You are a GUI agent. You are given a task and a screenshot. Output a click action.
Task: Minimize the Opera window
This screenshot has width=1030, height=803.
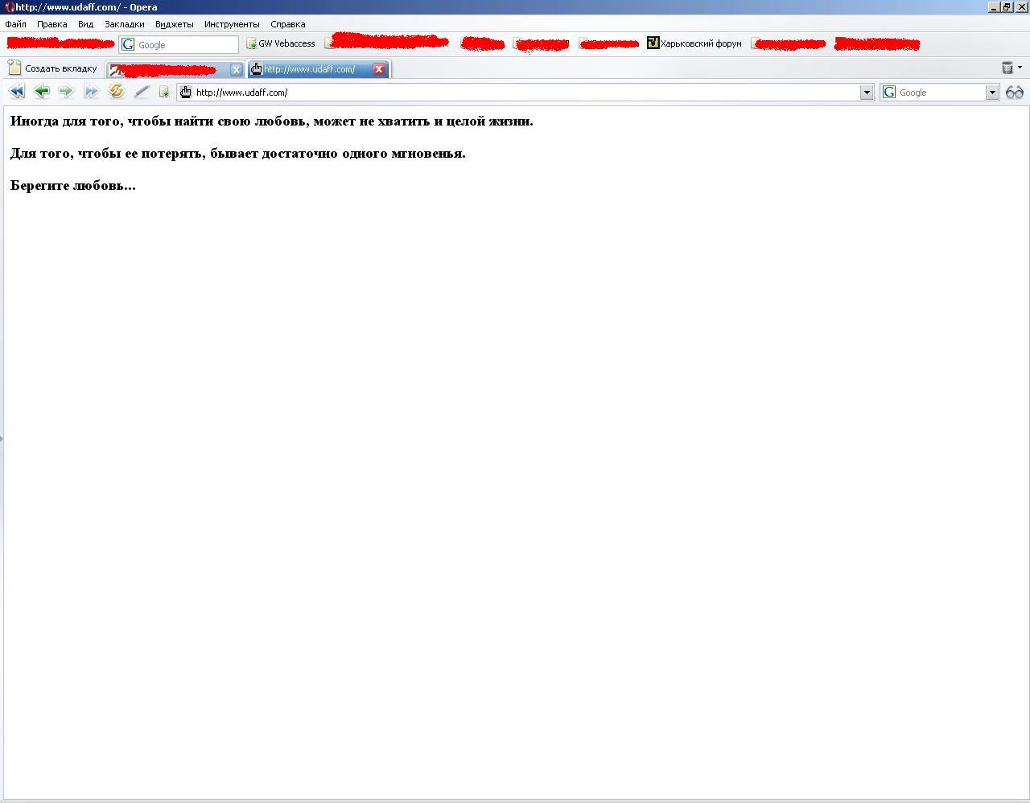point(994,7)
